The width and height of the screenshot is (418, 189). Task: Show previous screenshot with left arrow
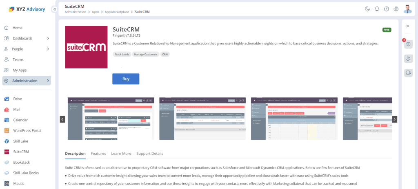pos(62,119)
